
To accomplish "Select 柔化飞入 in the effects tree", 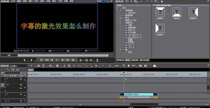I will pos(132,30).
